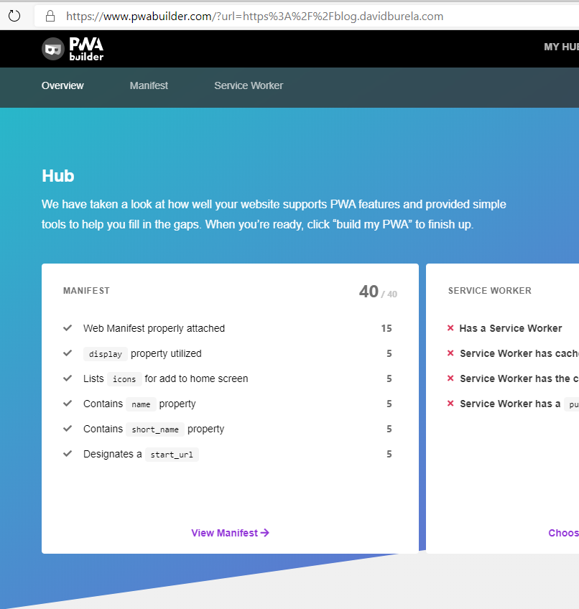Click the checkmark beside Designates a start_url
579x609 pixels.
(x=67, y=454)
